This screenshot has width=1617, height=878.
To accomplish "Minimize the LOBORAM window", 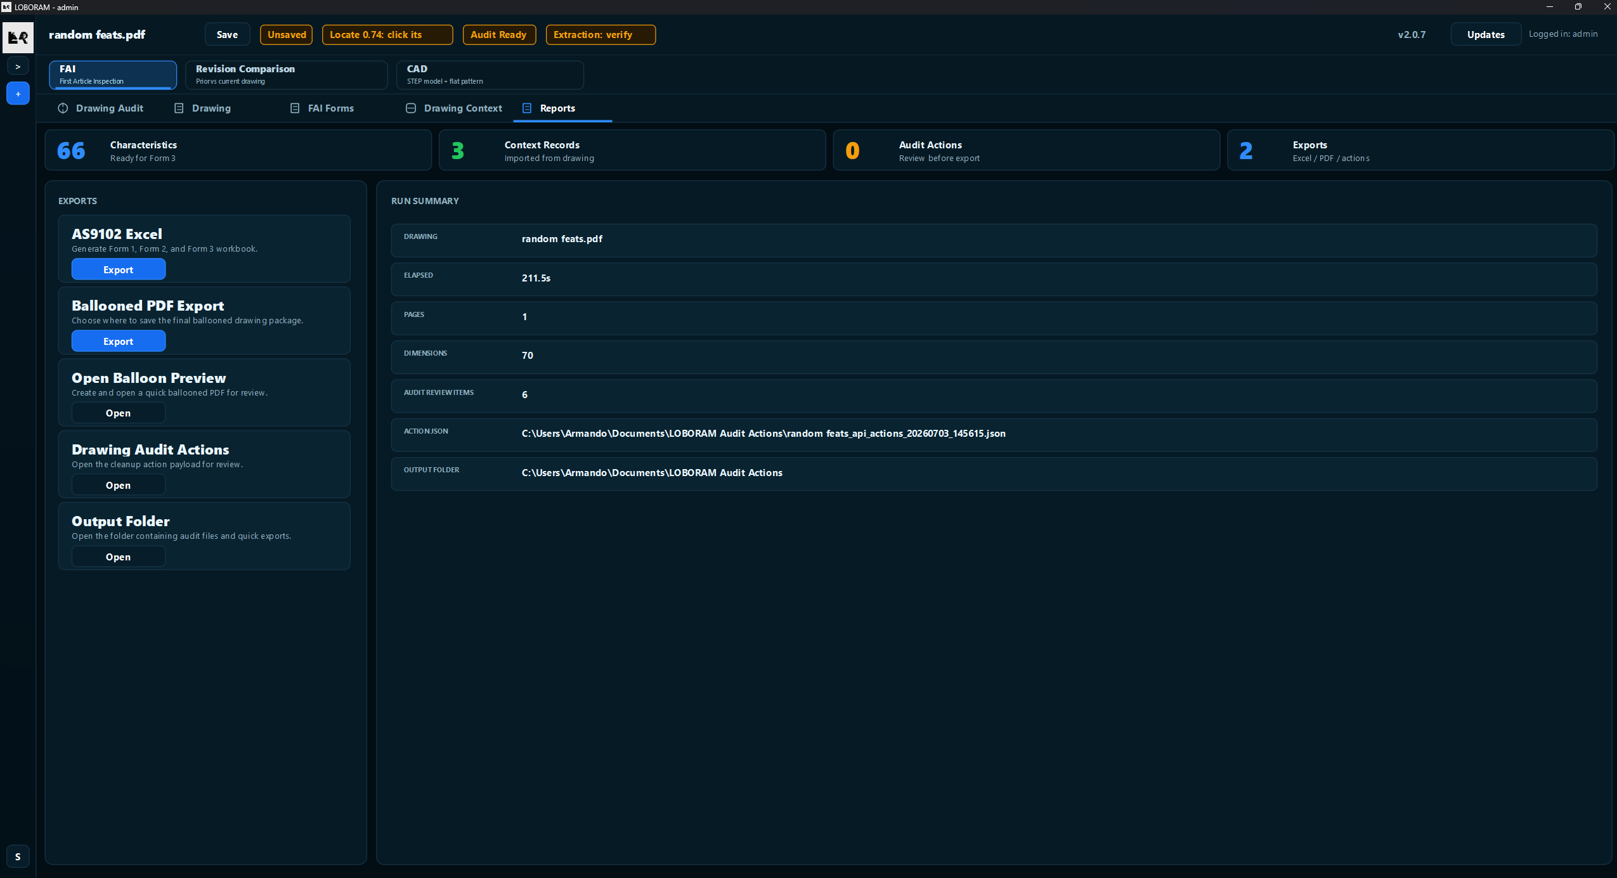I will coord(1549,7).
